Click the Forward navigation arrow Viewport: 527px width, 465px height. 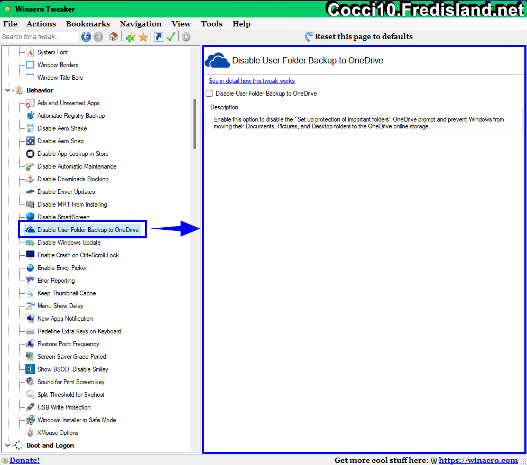click(98, 36)
